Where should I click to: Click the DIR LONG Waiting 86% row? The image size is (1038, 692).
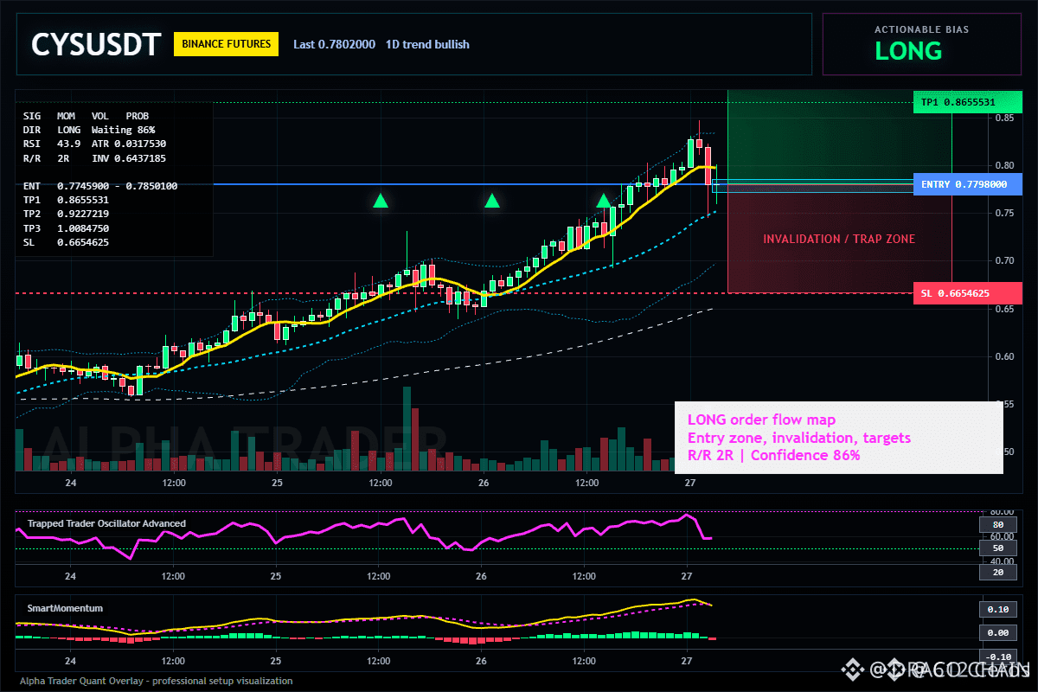click(x=89, y=129)
